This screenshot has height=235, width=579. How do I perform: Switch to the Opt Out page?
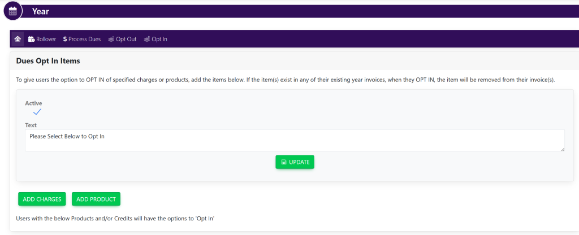click(x=126, y=39)
